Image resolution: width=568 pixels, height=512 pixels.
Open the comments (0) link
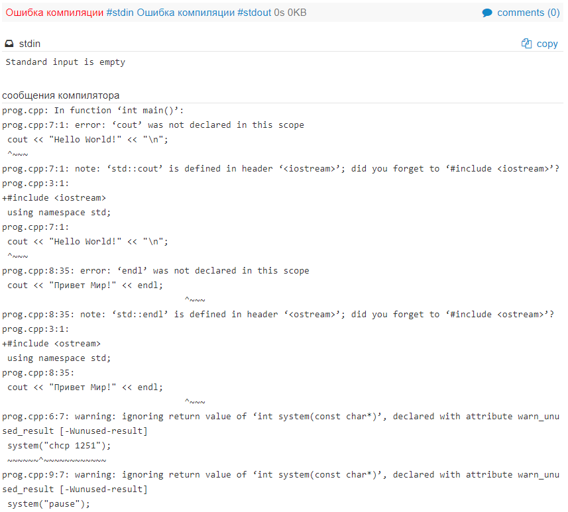click(528, 13)
